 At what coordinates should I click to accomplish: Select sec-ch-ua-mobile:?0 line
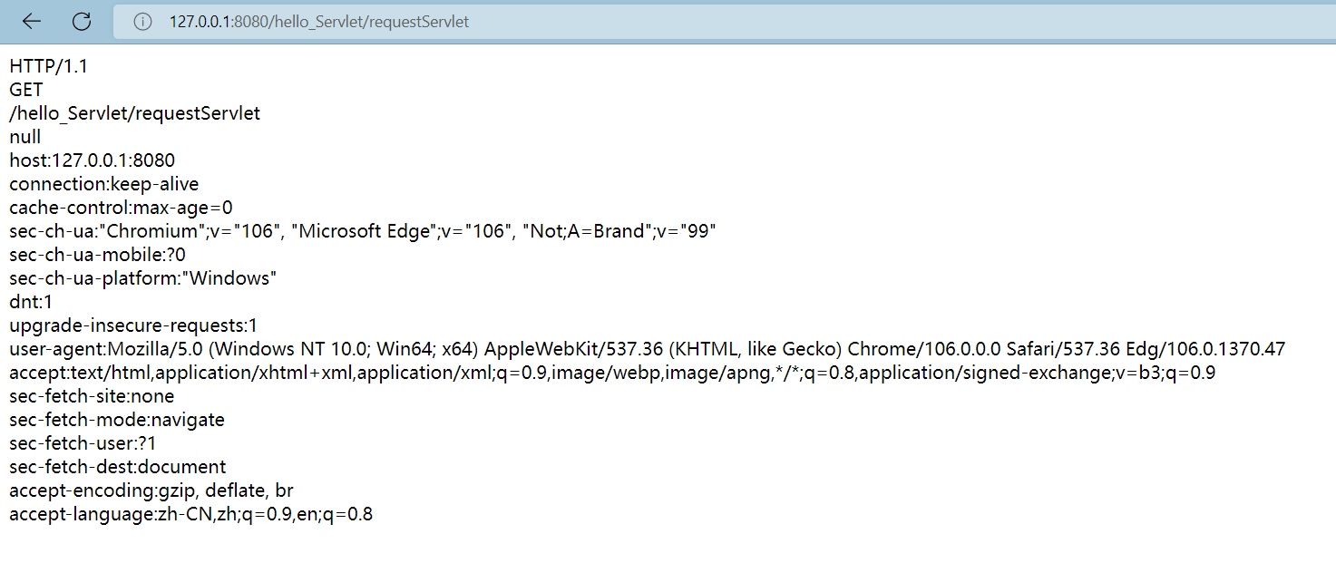click(97, 255)
